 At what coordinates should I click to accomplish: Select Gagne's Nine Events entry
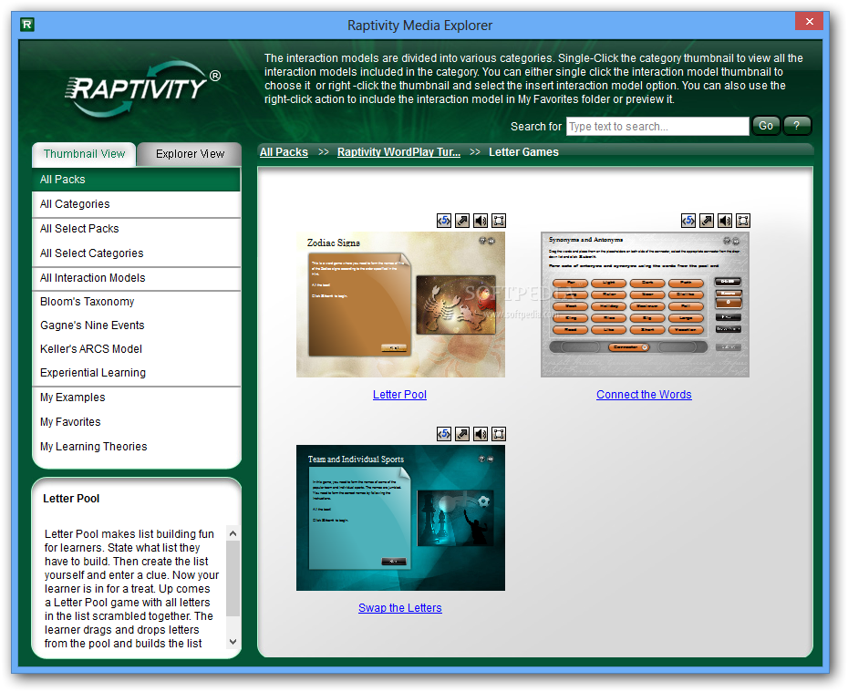136,325
